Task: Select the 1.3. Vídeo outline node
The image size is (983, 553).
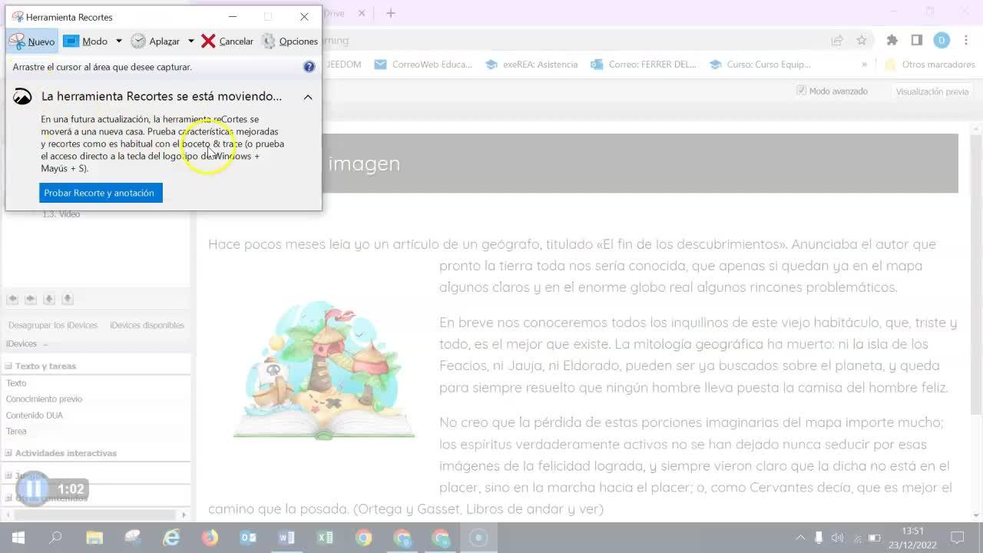Action: click(61, 214)
